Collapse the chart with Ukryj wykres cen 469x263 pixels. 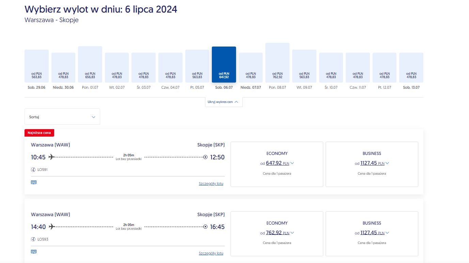click(x=224, y=102)
